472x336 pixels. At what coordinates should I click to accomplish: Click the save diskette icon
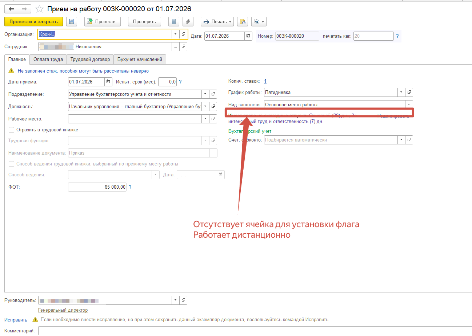point(72,21)
